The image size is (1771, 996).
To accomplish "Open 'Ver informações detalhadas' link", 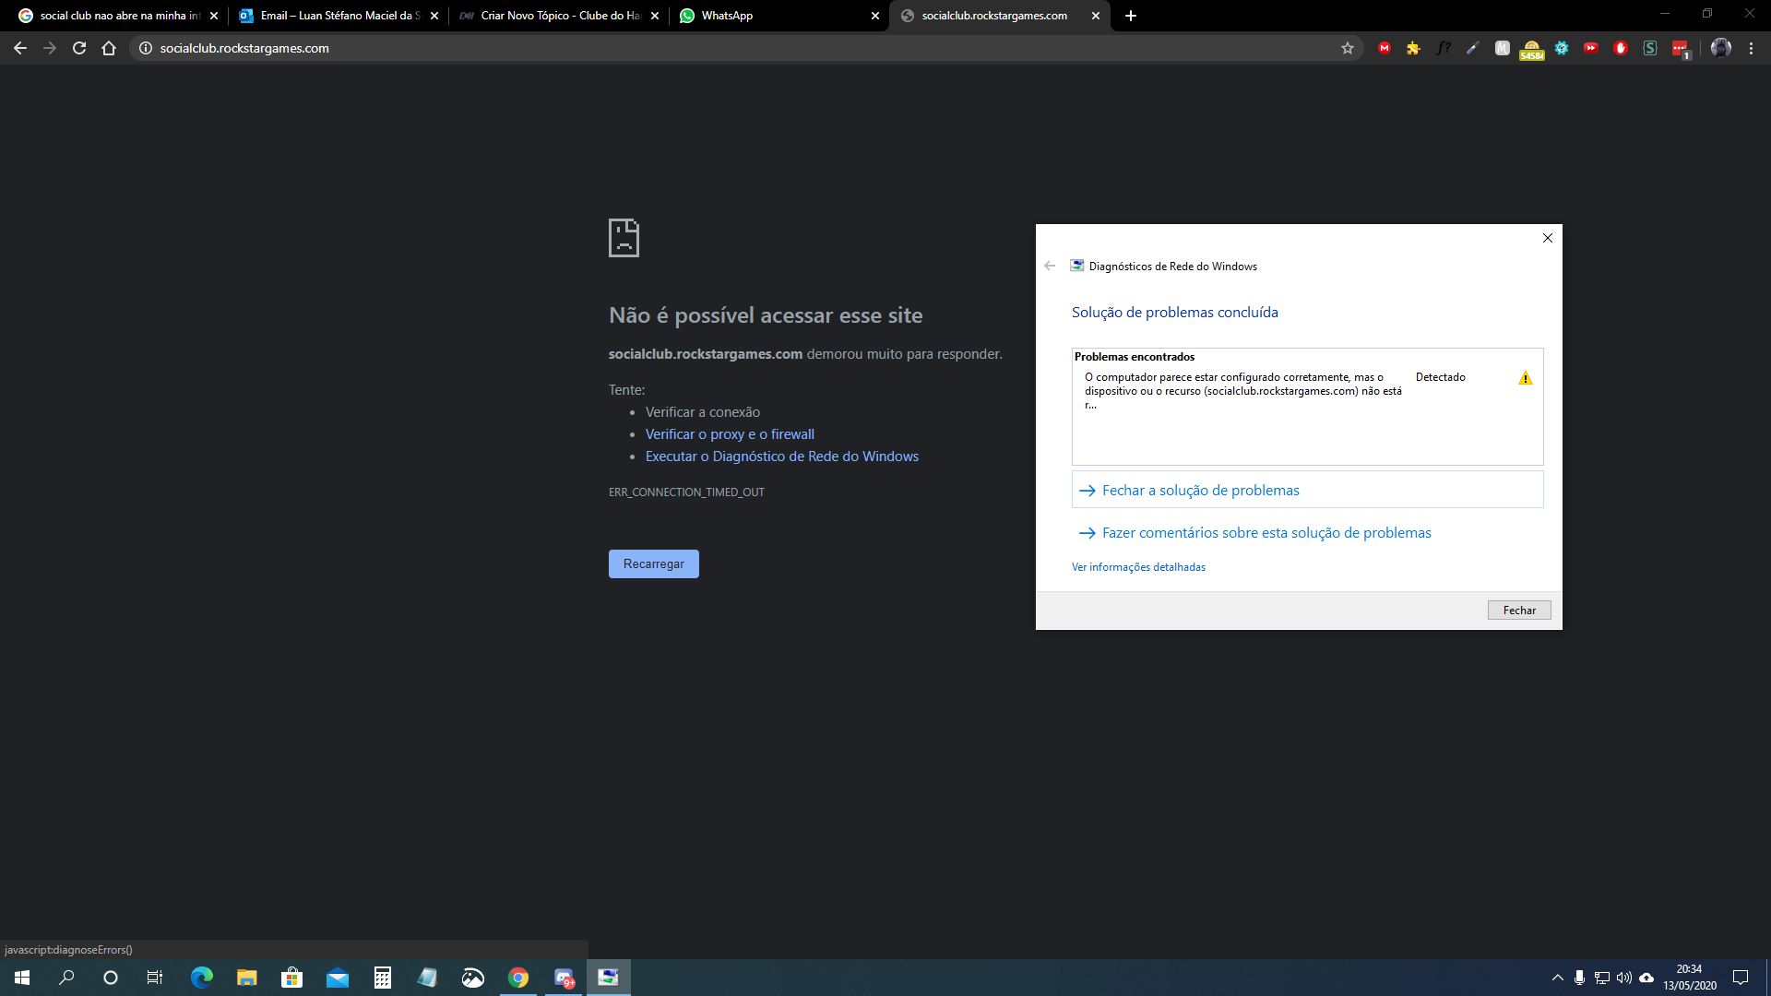I will [1138, 567].
